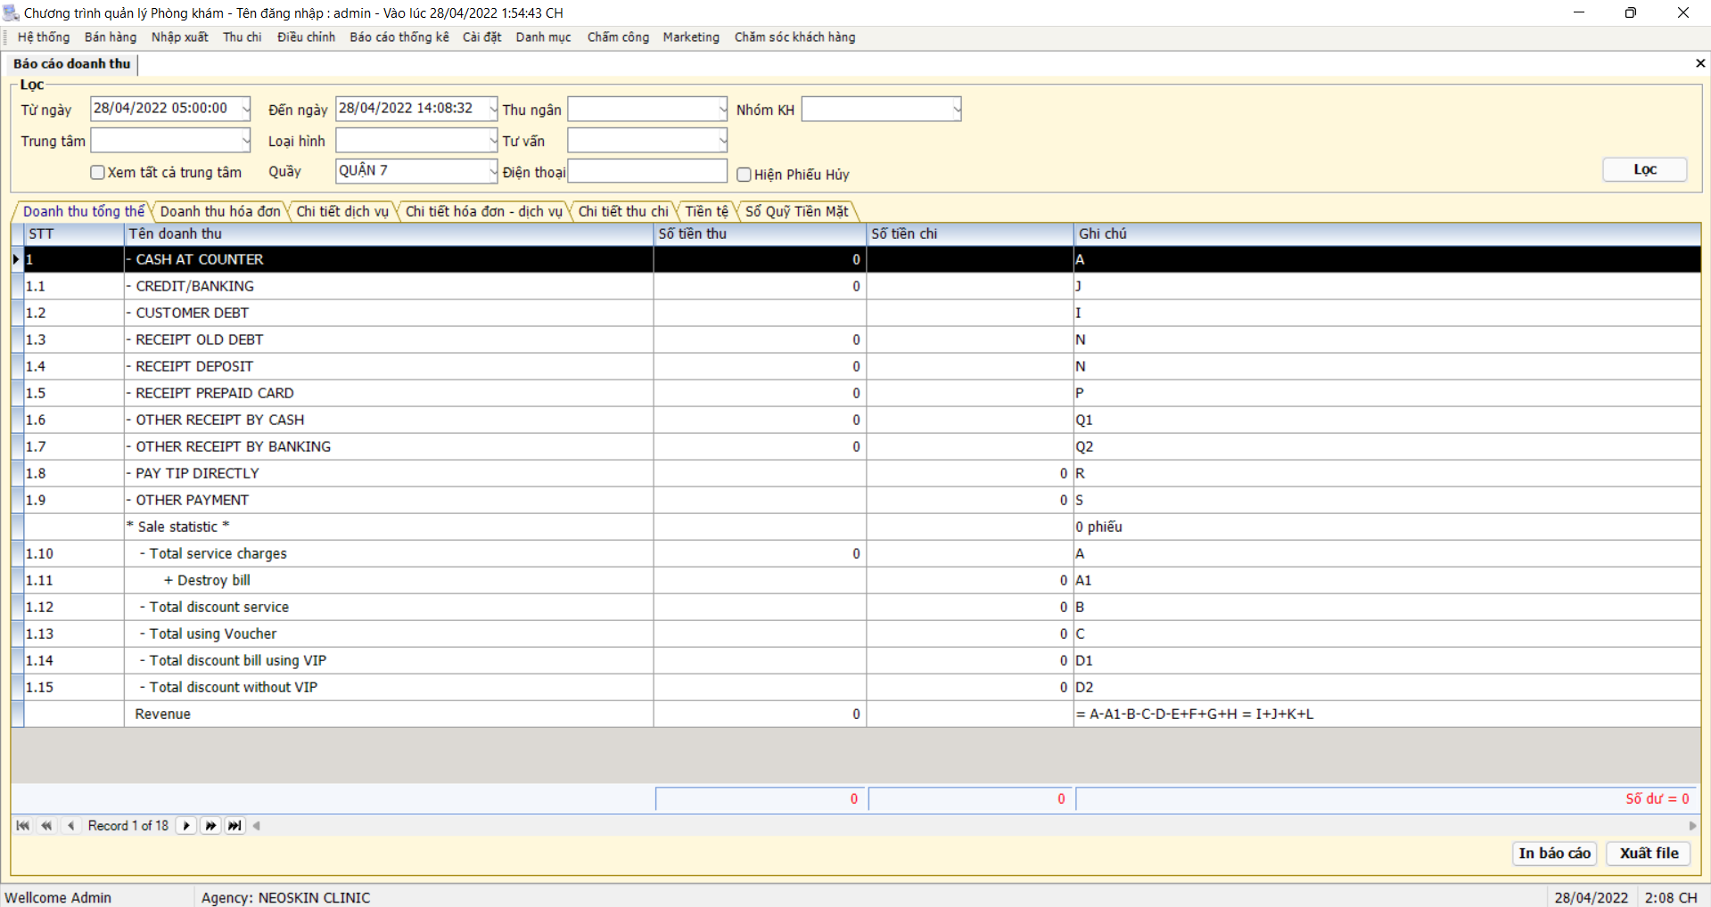Click the application icon in title bar
Viewport: 1711px width, 907px height.
coord(11,12)
